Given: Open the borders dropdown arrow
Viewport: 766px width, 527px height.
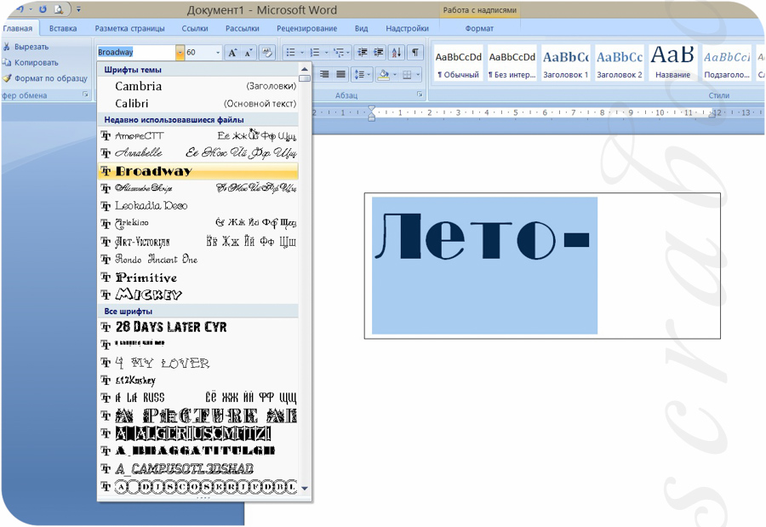Looking at the screenshot, I should (418, 74).
